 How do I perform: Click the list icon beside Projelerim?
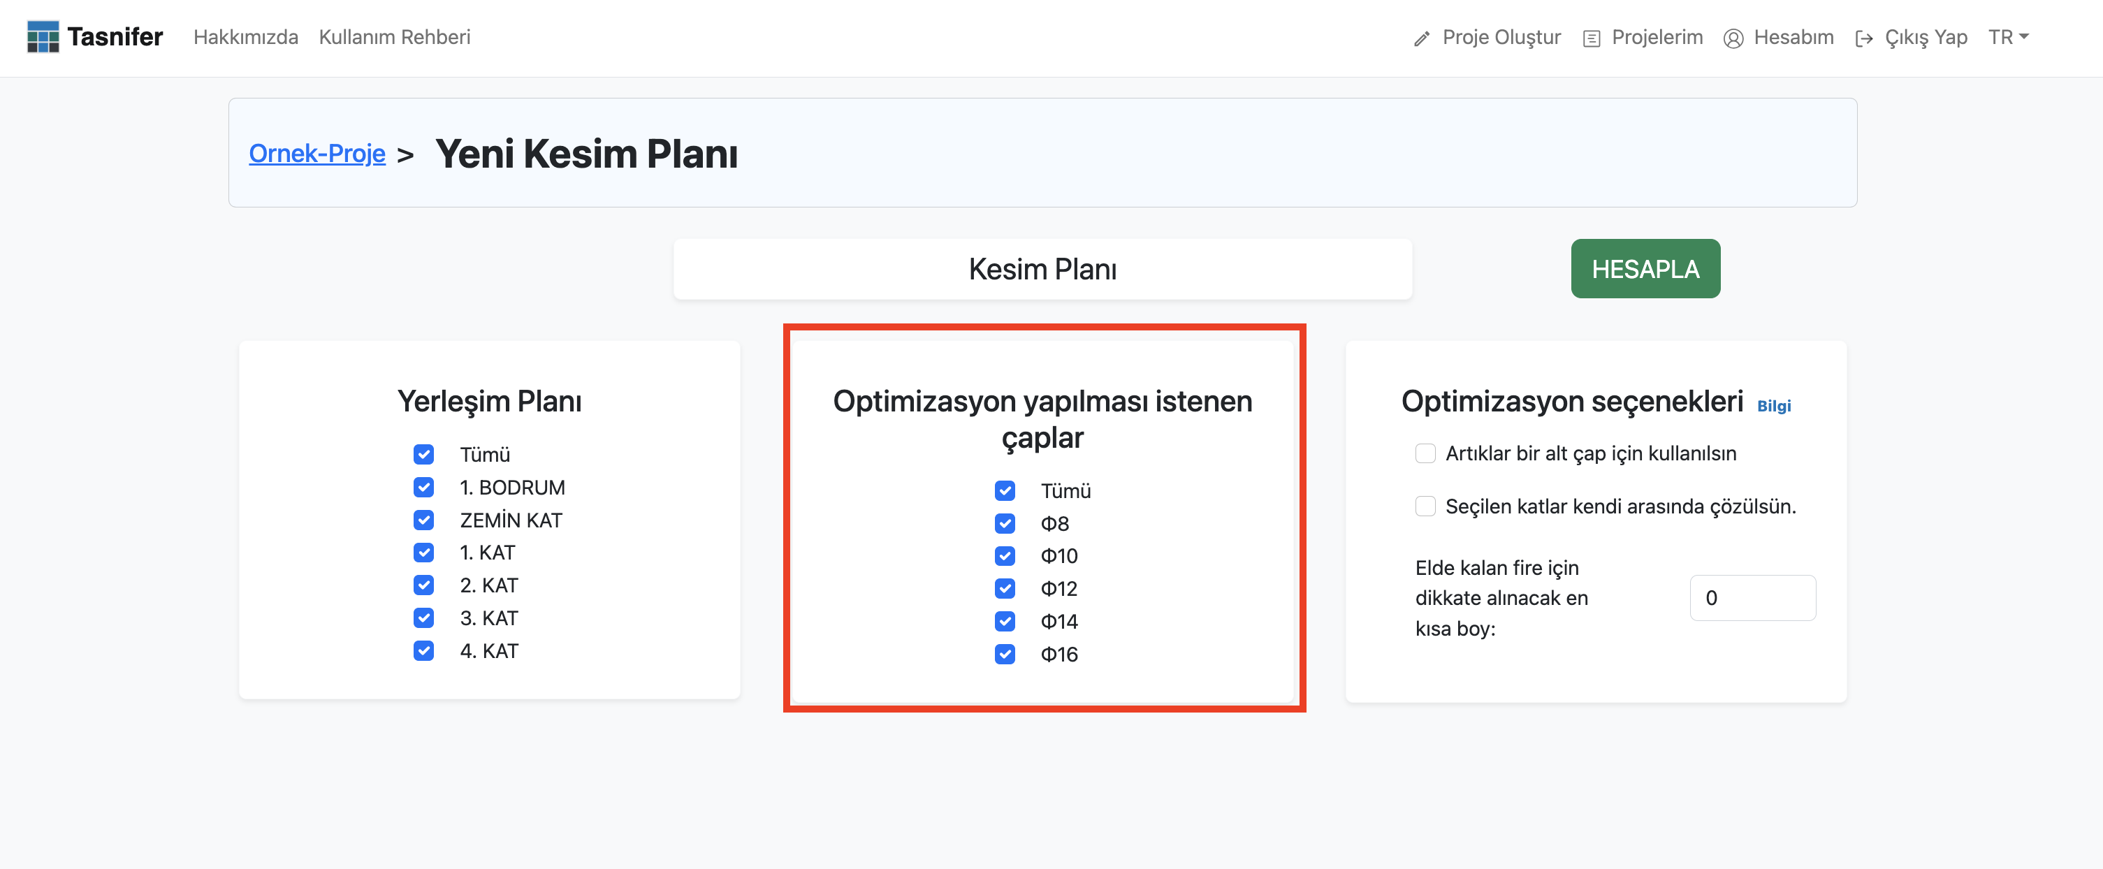pyautogui.click(x=1591, y=38)
